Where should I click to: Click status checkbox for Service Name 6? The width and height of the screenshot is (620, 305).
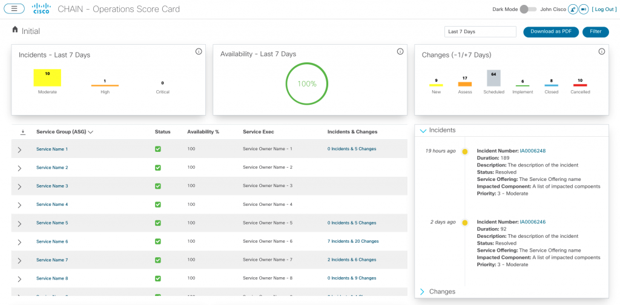coord(158,241)
